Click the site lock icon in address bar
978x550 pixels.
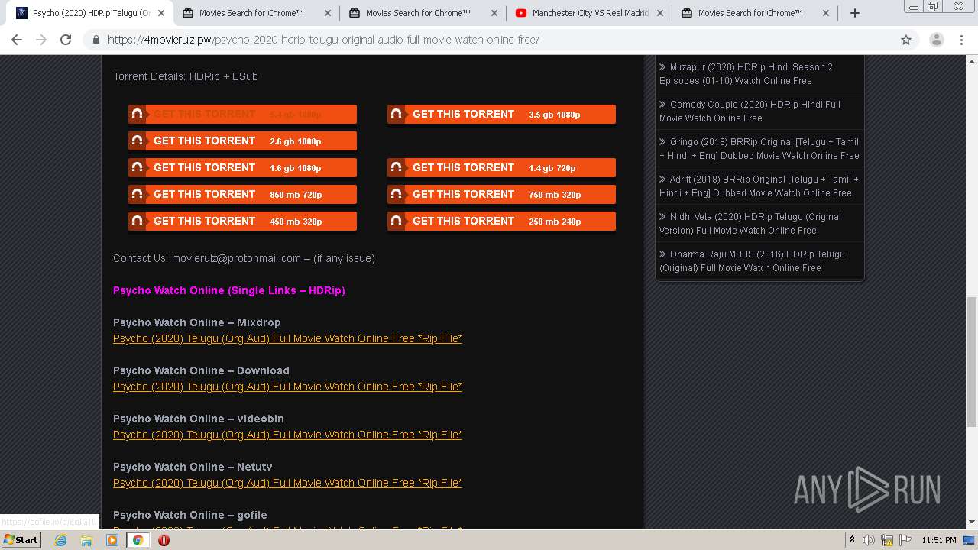pos(96,40)
